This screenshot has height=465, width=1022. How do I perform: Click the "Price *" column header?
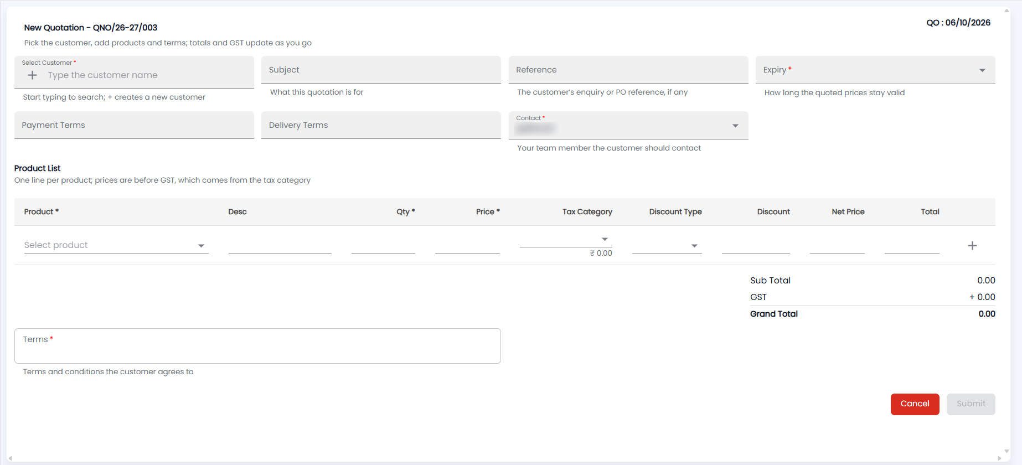point(488,212)
